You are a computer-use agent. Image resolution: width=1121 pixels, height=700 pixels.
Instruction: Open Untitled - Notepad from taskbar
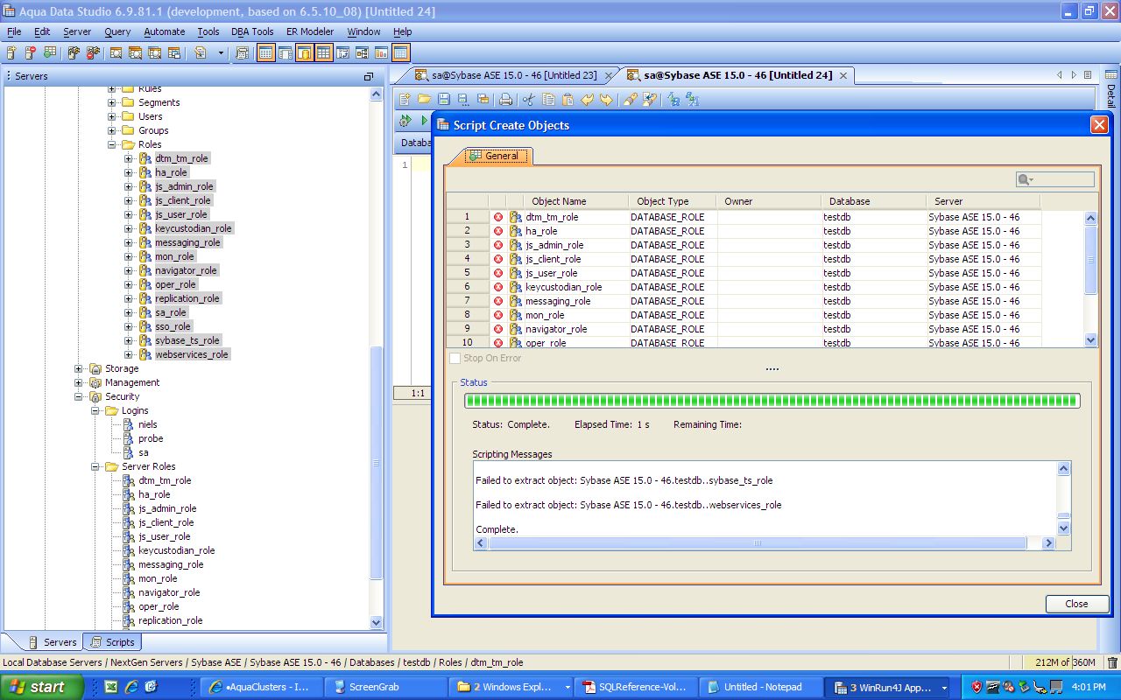point(763,687)
